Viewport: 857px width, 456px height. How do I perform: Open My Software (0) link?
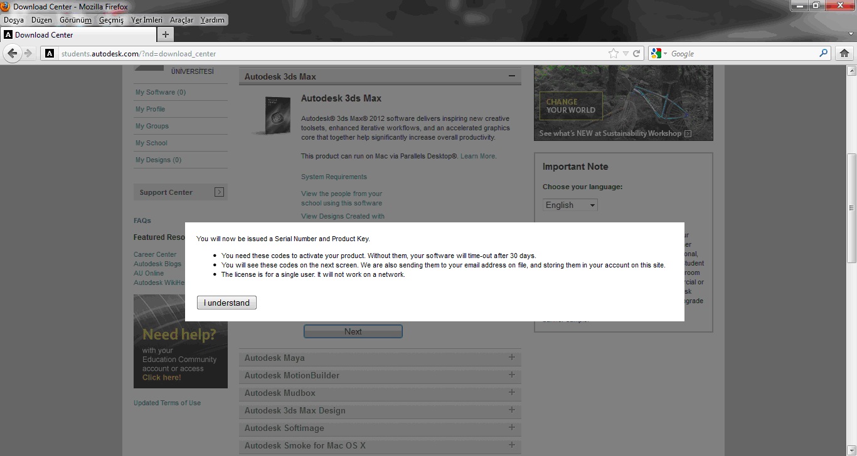tap(161, 92)
